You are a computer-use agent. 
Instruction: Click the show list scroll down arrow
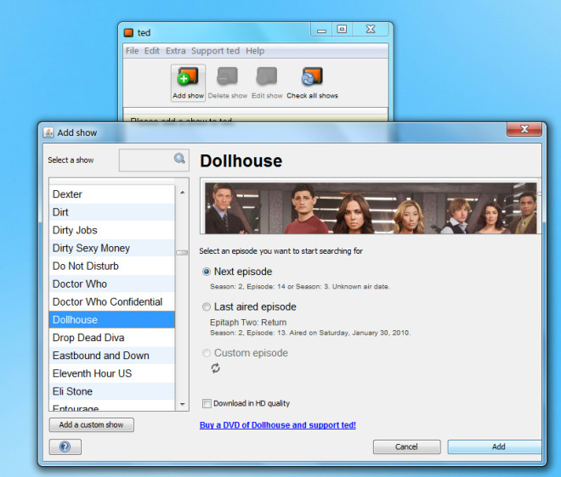click(x=183, y=404)
